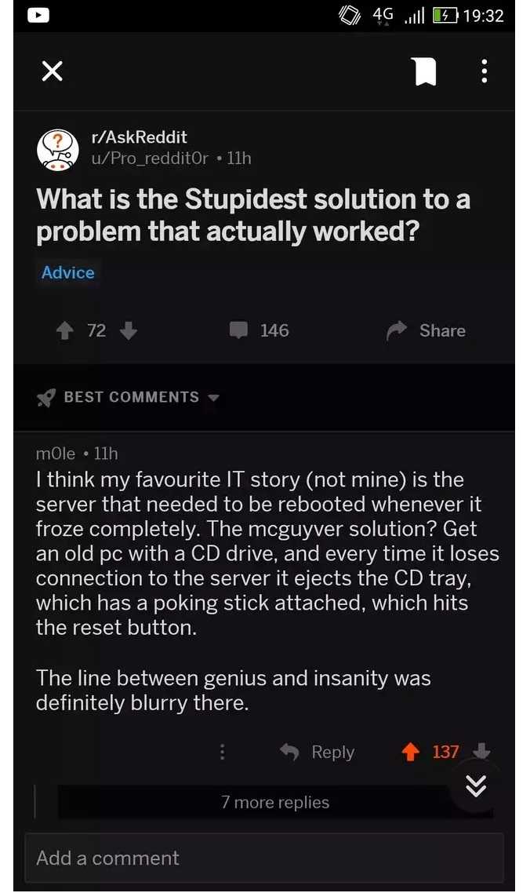Viewport: 530px width, 893px height.
Task: Upvote the post showing 72 points
Action: [x=67, y=331]
